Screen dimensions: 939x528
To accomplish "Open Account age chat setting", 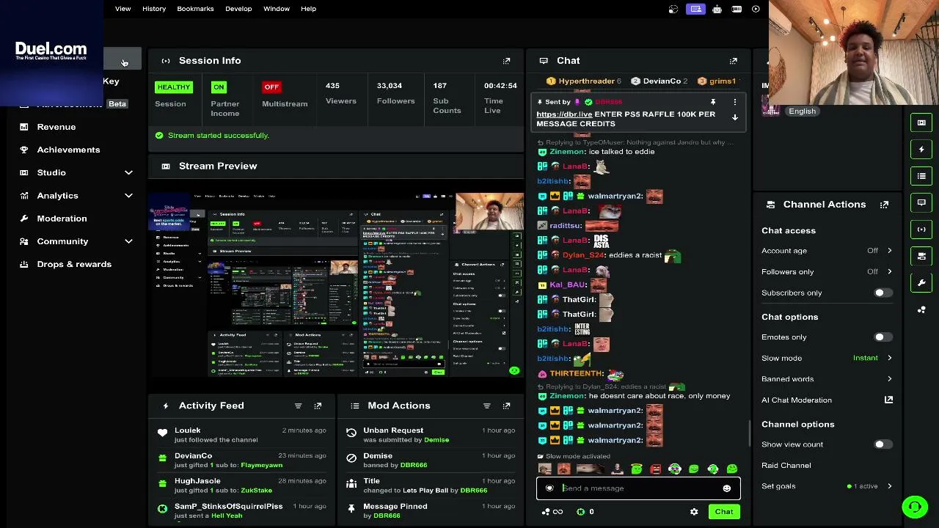I will pyautogui.click(x=827, y=251).
